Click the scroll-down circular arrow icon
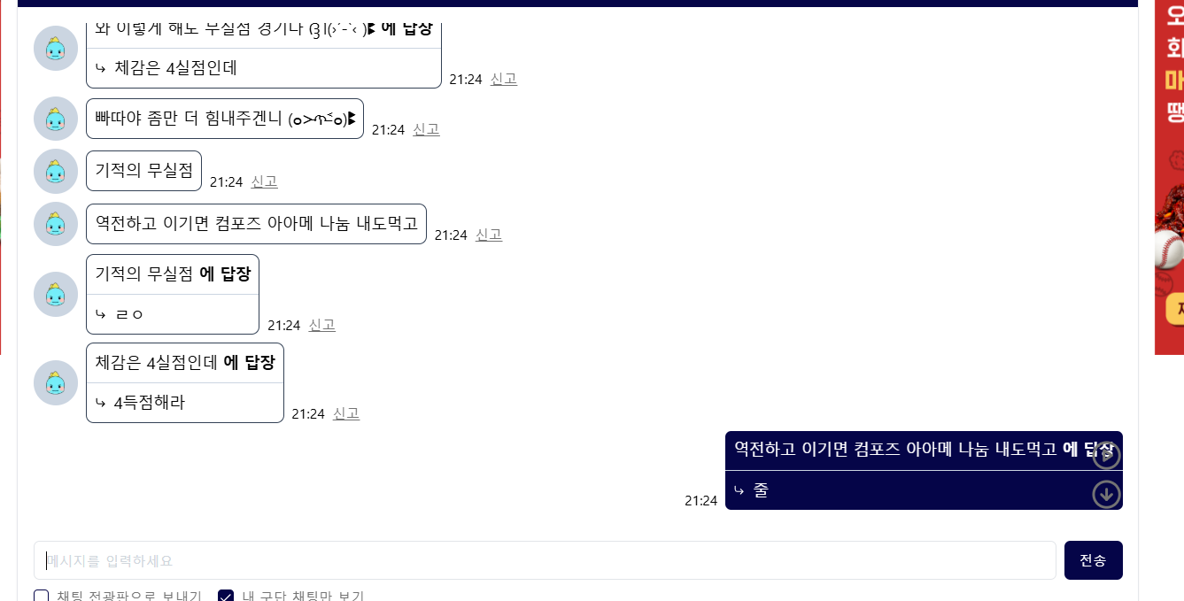Screen dimensions: 1184x601 [1107, 494]
